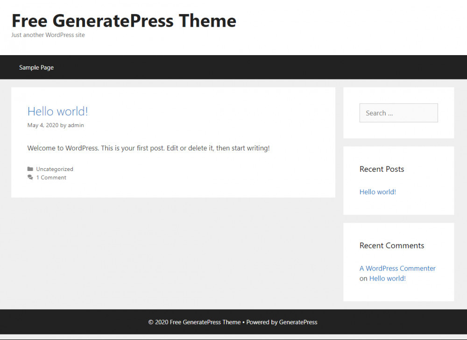Open Hello world! under Recent Comments

click(x=387, y=279)
